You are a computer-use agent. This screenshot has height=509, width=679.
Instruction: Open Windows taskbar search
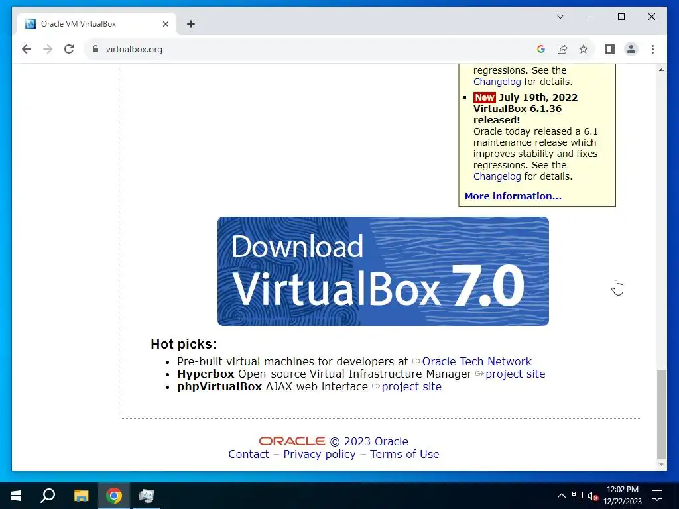pos(48,496)
